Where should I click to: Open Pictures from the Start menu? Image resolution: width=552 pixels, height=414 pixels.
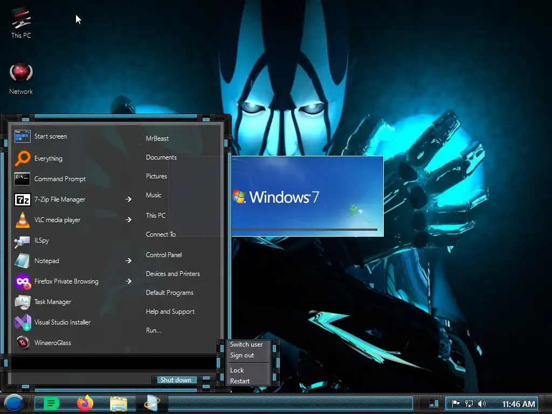point(156,176)
